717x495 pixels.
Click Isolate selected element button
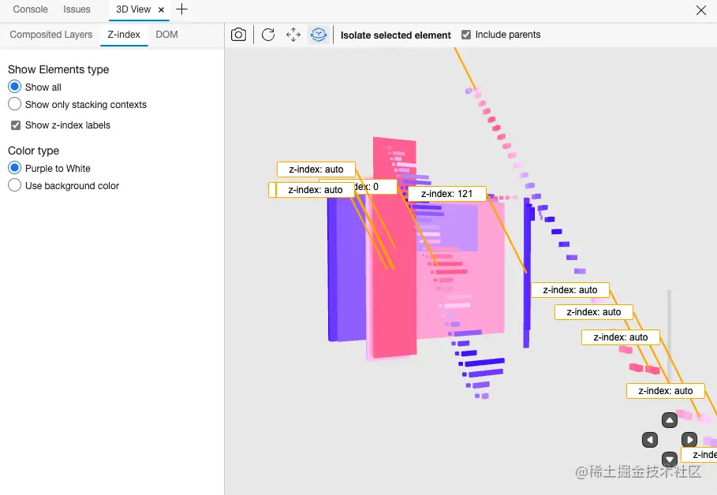(395, 35)
